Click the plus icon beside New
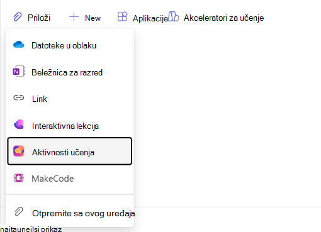The width and height of the screenshot is (321, 232). tap(74, 17)
